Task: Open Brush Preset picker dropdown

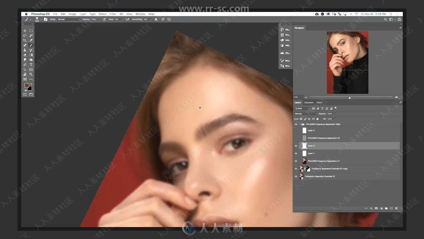Action: tap(40, 19)
